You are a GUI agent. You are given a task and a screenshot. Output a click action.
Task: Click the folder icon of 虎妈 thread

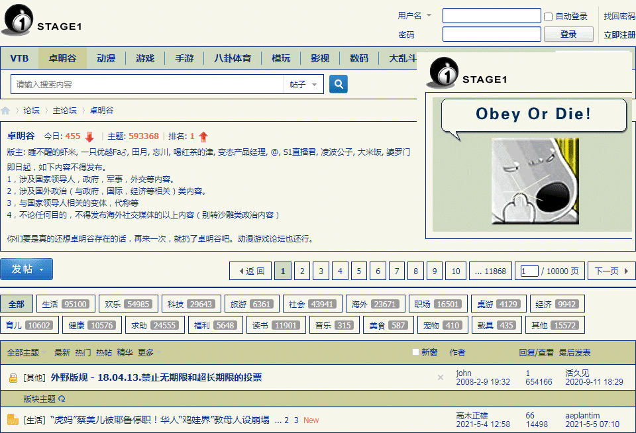(13, 420)
